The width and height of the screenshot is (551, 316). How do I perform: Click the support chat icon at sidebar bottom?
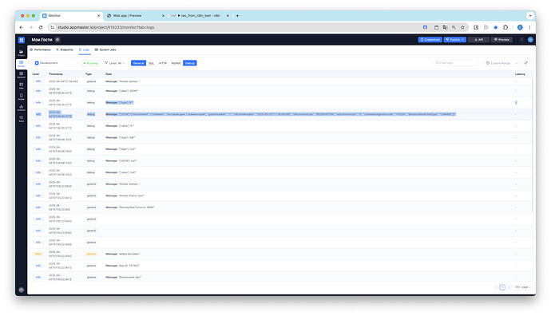(21, 290)
